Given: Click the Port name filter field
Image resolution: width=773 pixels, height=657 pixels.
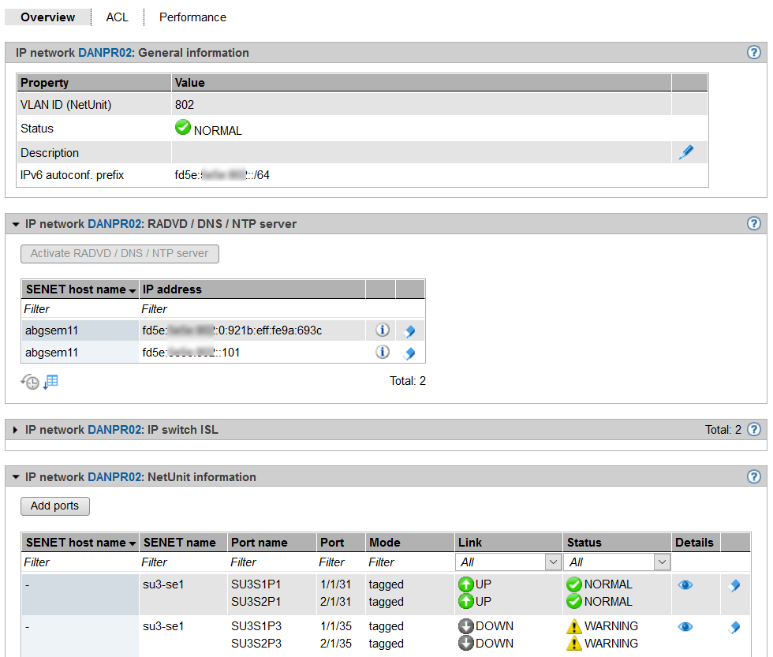Looking at the screenshot, I should [271, 562].
